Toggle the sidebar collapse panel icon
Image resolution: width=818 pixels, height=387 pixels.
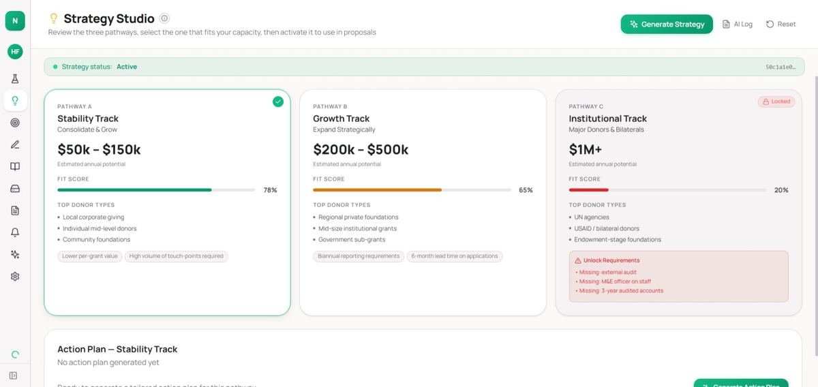tap(14, 375)
